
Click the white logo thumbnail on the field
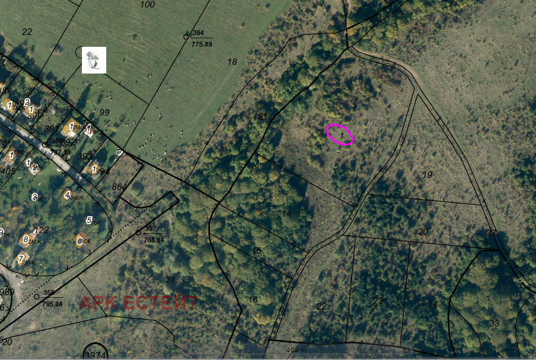94,60
